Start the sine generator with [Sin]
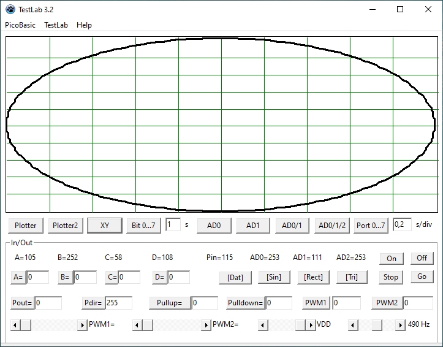Image resolution: width=443 pixels, height=347 pixels. [274, 277]
